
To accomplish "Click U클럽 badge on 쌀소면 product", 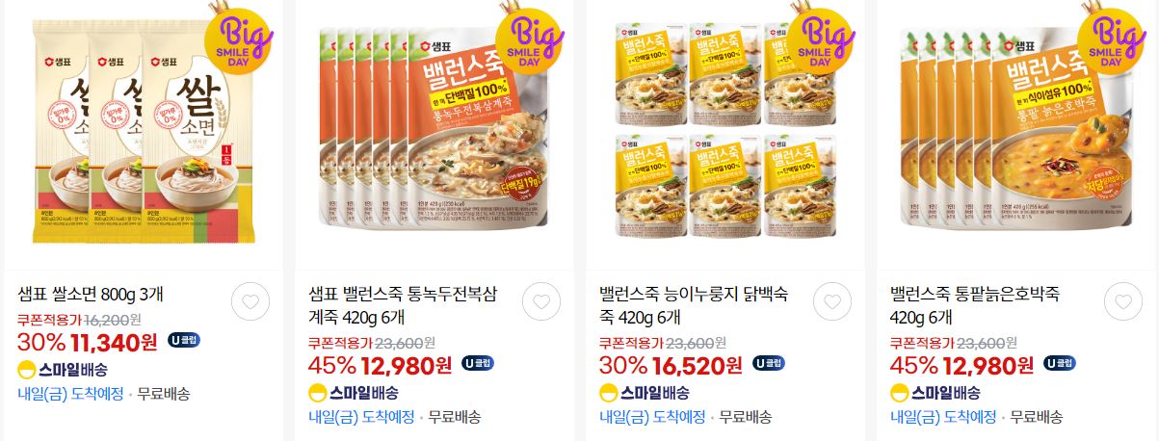I will [184, 340].
